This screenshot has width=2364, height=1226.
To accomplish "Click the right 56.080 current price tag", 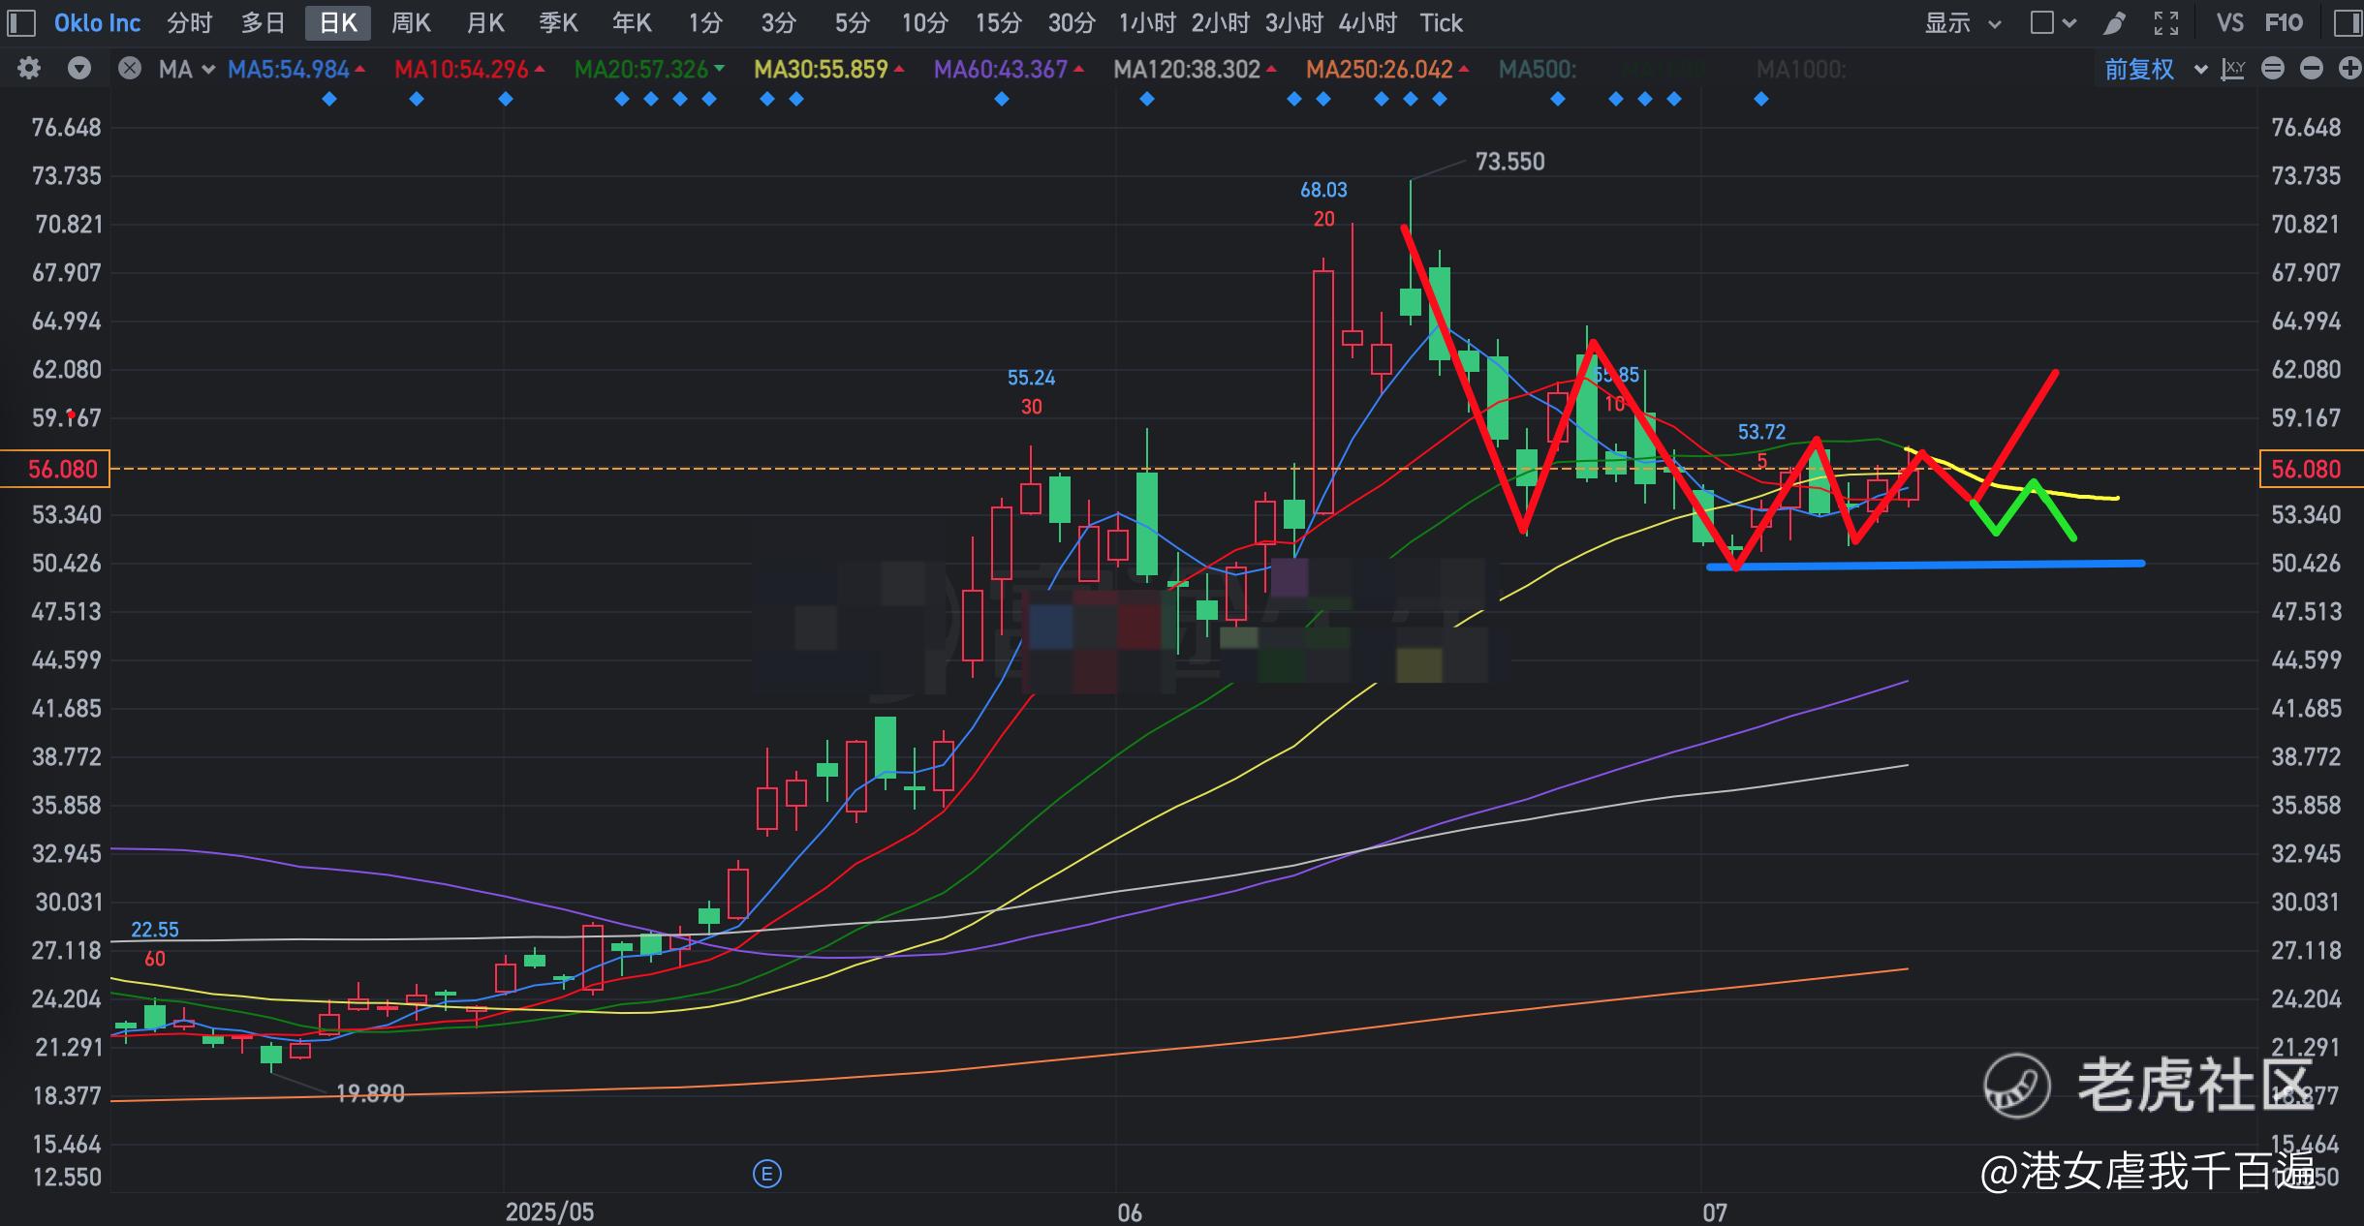I will (2312, 469).
